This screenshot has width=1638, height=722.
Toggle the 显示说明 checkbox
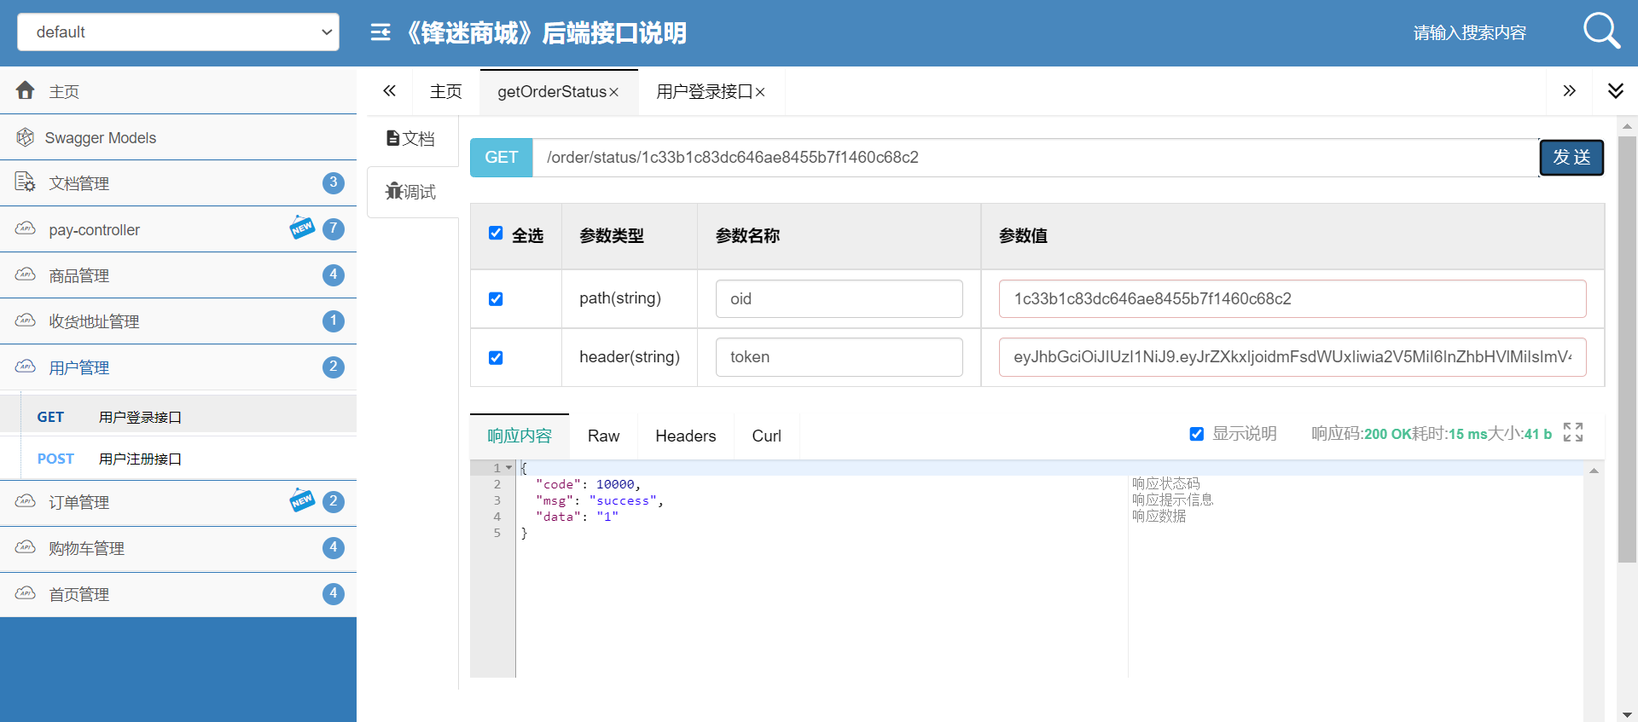coord(1197,434)
